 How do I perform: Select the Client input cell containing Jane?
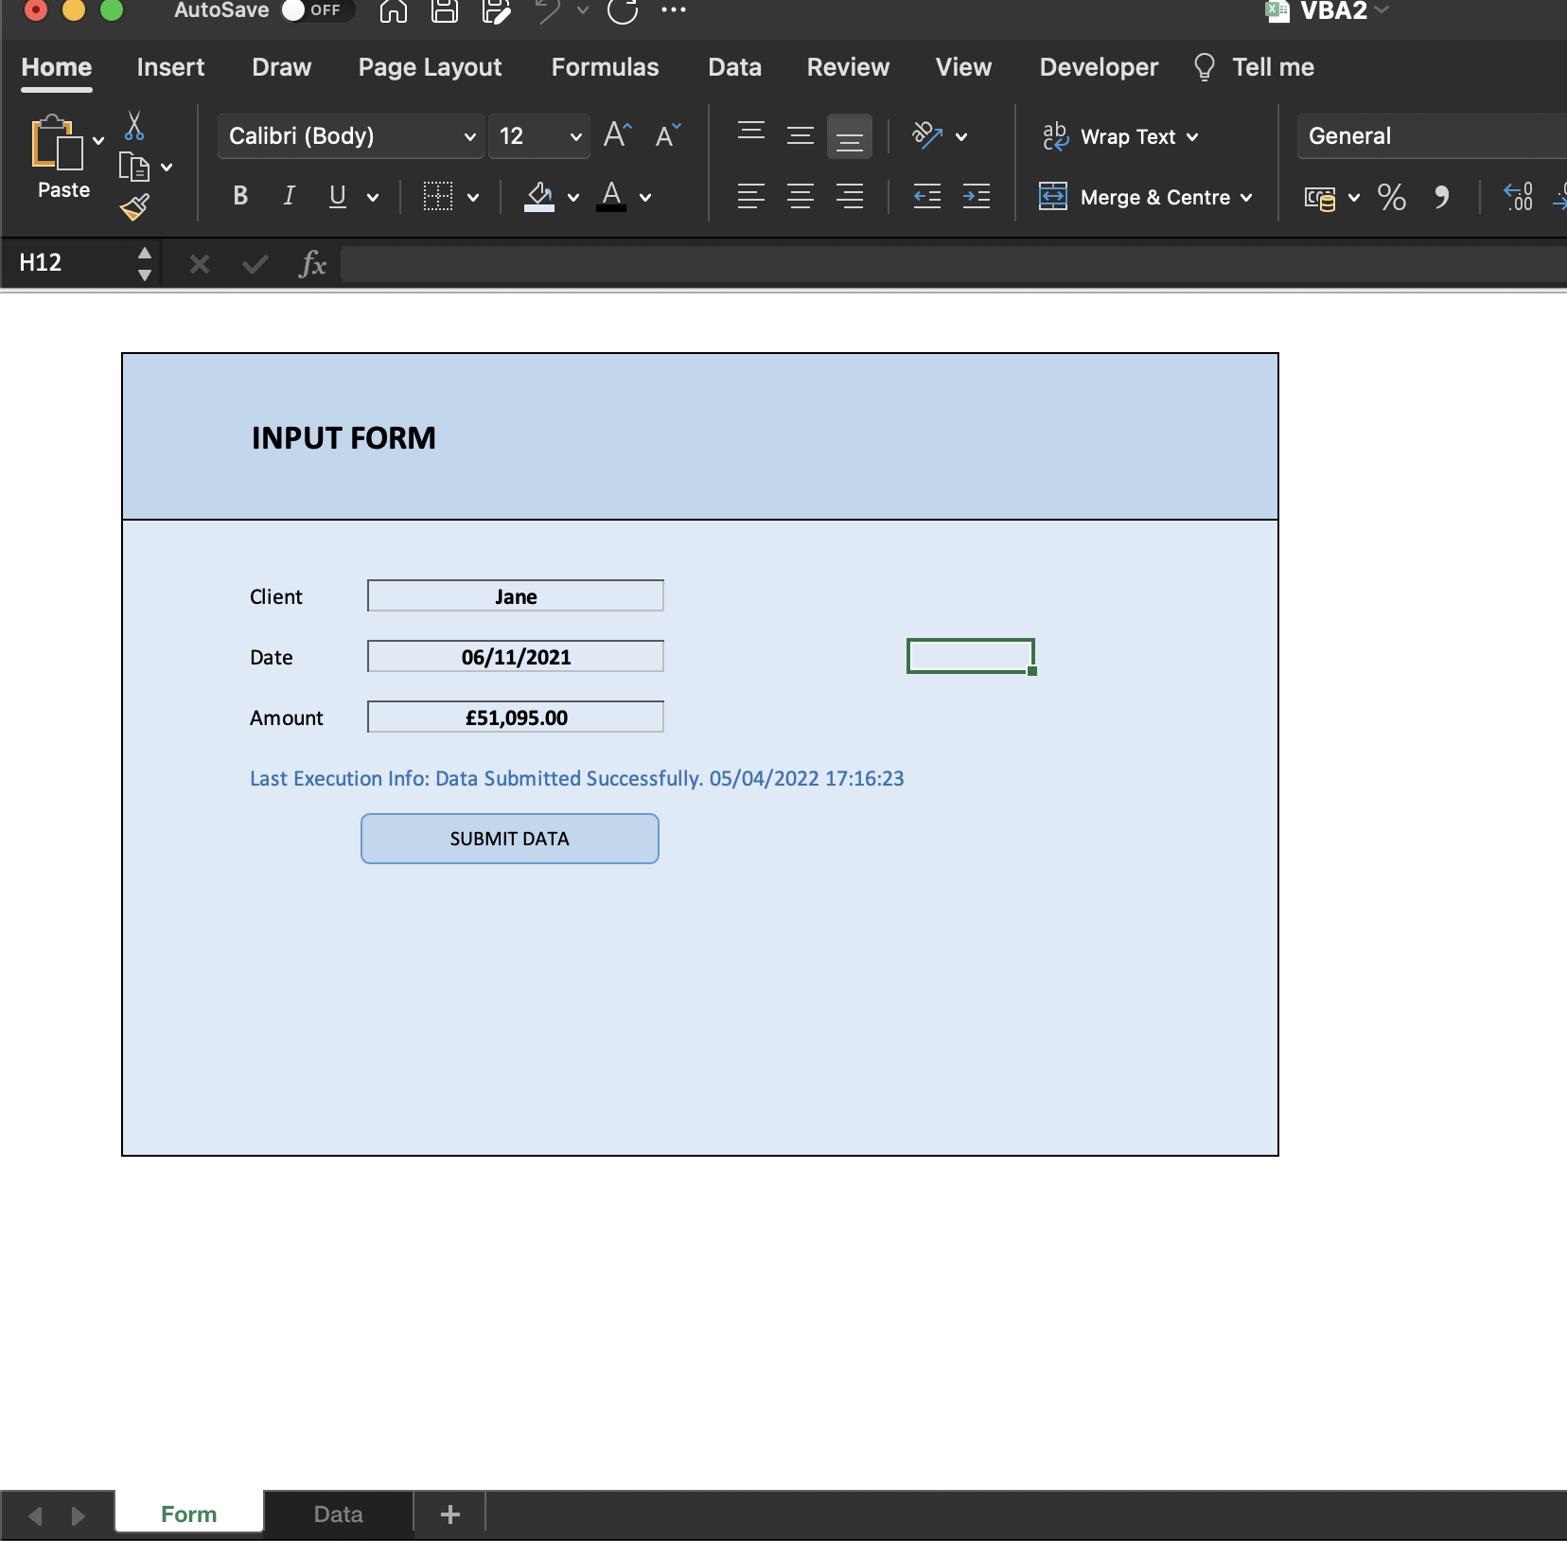(x=516, y=596)
